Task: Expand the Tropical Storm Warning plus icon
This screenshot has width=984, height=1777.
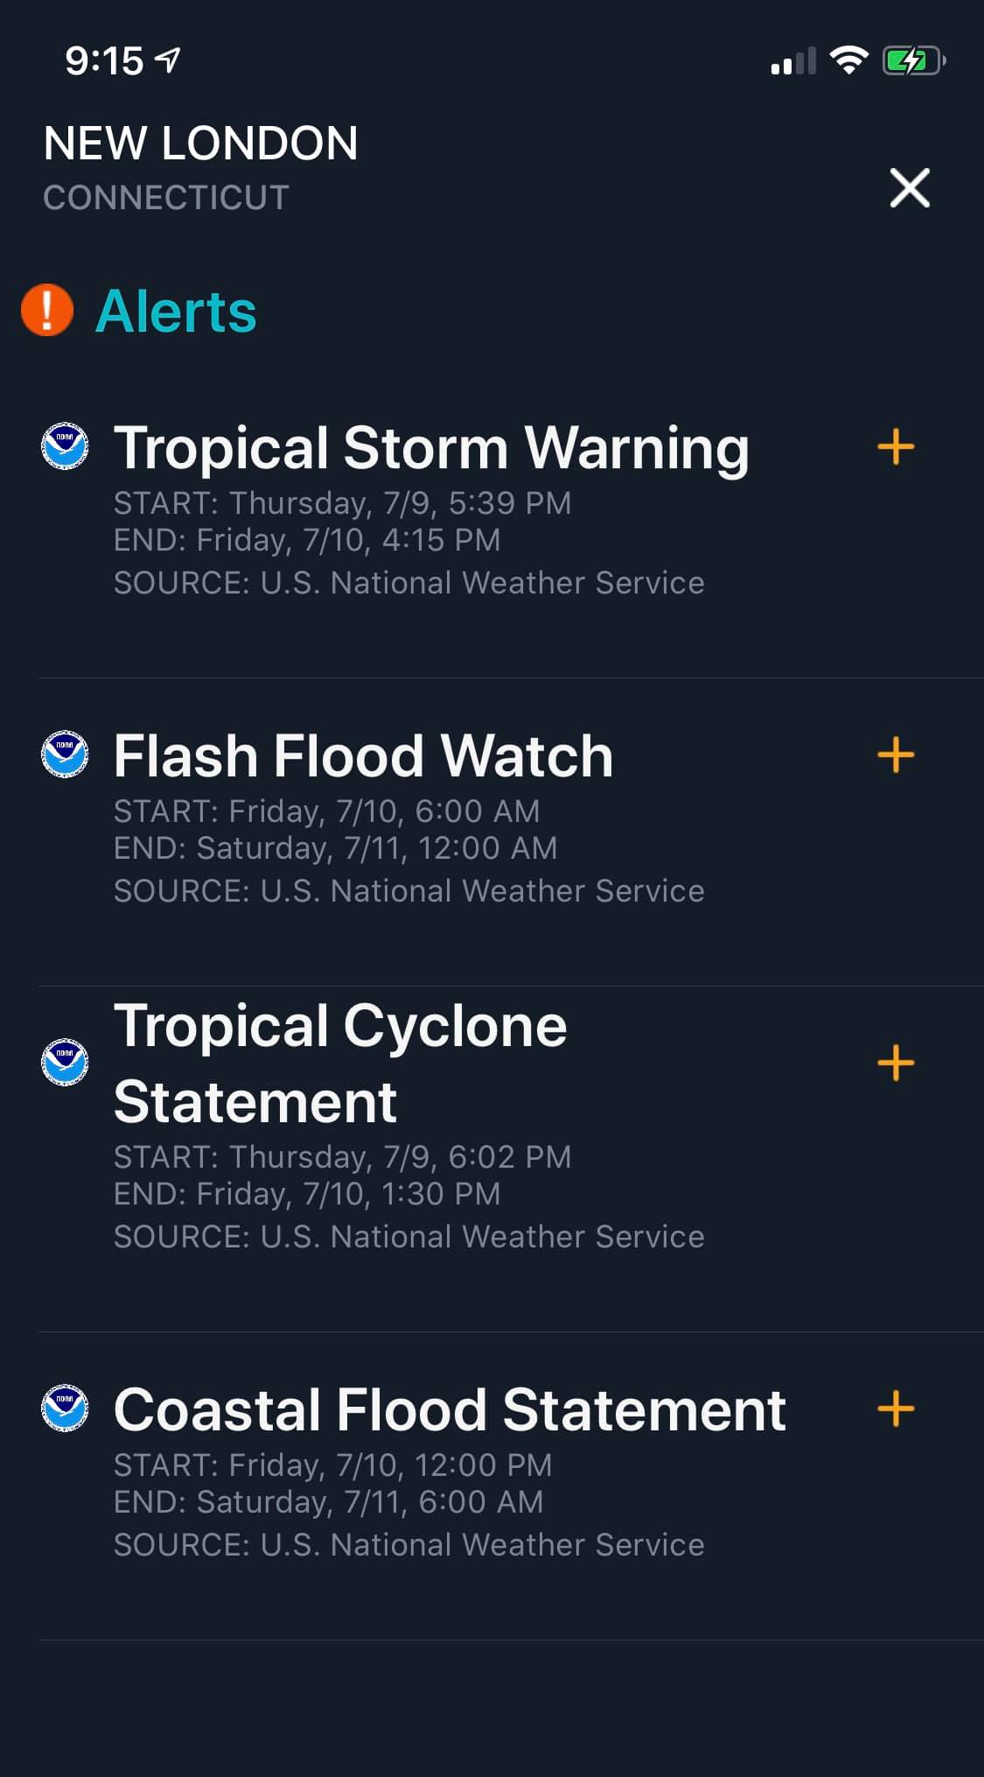Action: tap(896, 446)
